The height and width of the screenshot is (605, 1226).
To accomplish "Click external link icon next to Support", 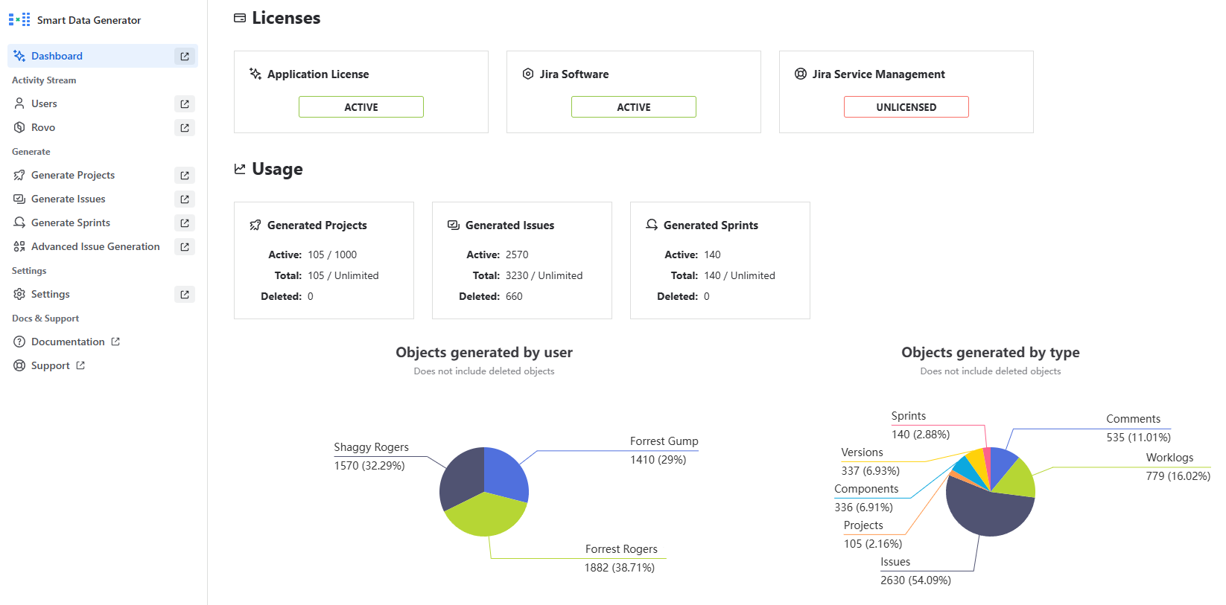I will (x=80, y=365).
